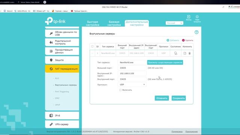Open the Защита menu item
240x135 pixels.
click(x=62, y=60)
